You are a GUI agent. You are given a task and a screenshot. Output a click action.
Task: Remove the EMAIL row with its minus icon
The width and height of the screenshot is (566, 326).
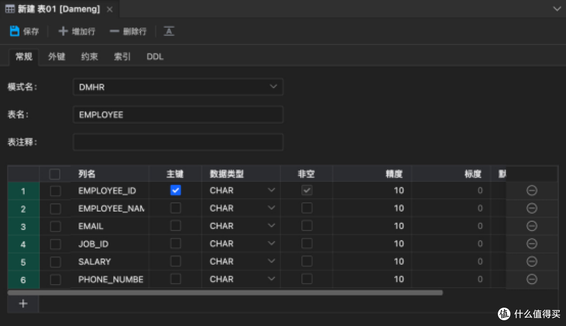coord(532,226)
